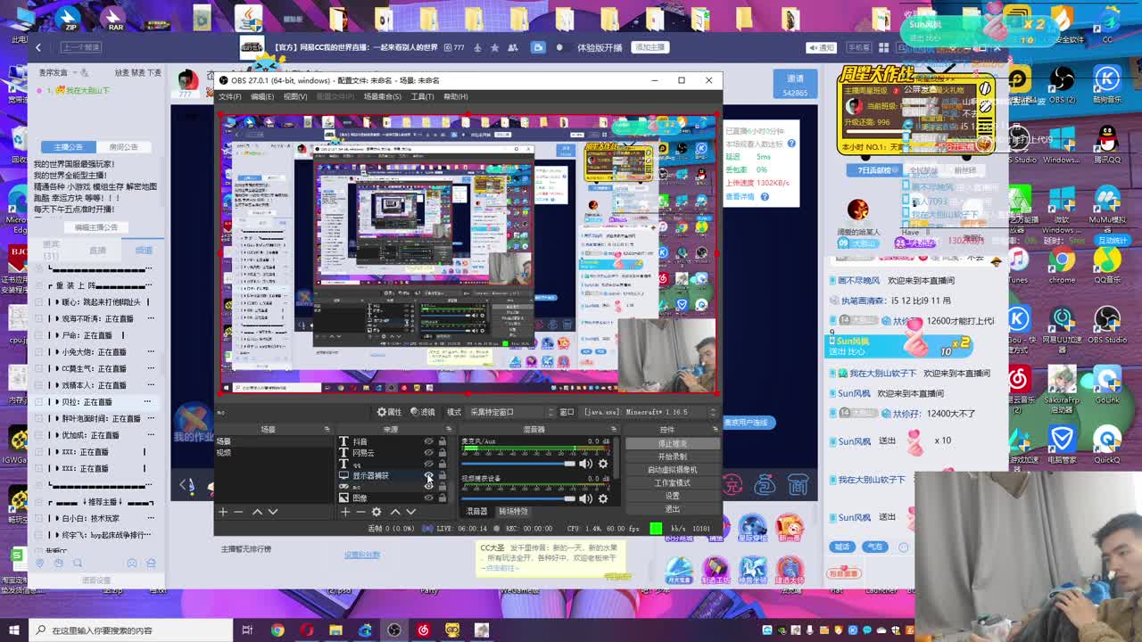Click 启动虚拟摄像机 button

pyautogui.click(x=672, y=470)
